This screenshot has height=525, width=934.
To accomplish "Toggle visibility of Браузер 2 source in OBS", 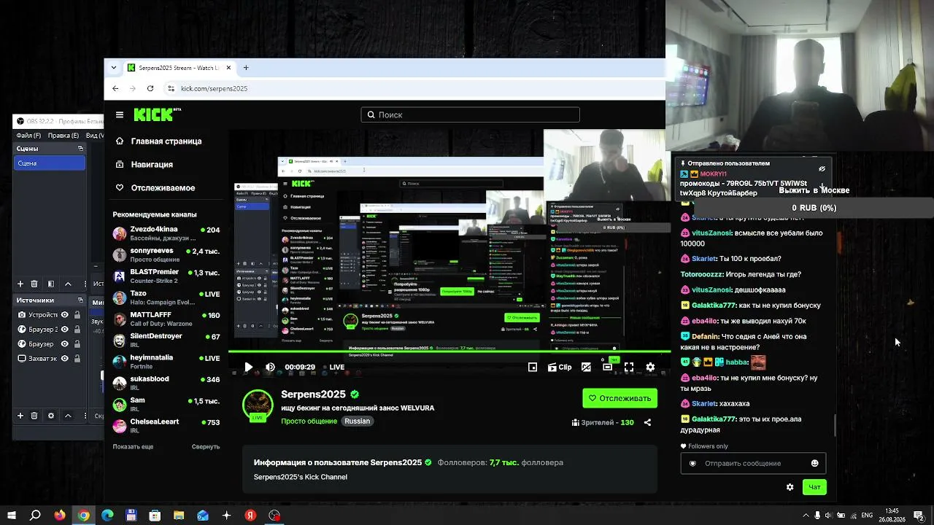I will [x=65, y=330].
